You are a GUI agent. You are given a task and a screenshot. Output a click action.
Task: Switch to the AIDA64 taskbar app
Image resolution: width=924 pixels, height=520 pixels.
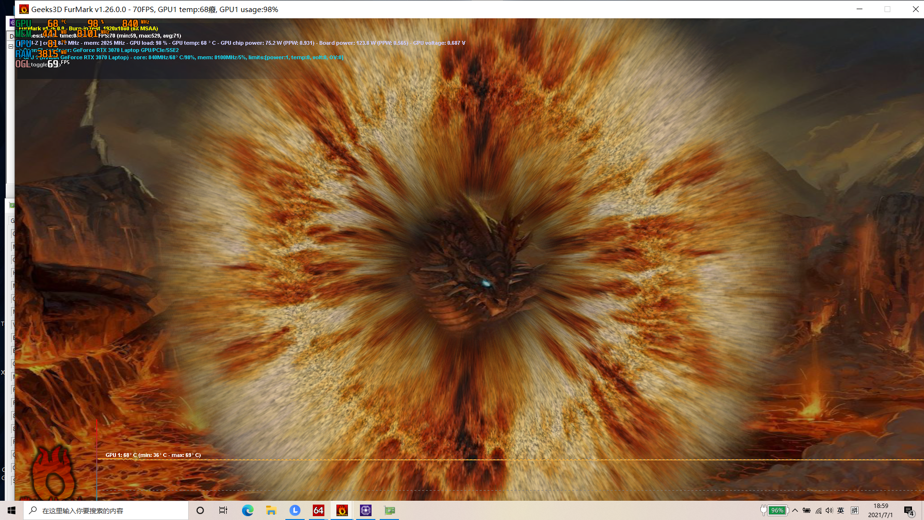click(x=319, y=510)
